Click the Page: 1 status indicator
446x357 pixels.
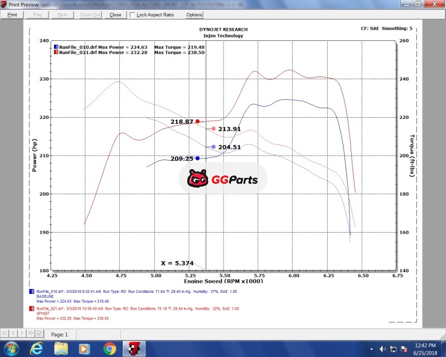click(59, 335)
